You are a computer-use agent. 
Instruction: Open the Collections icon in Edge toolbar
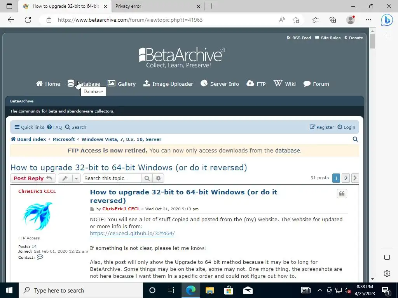click(333, 20)
